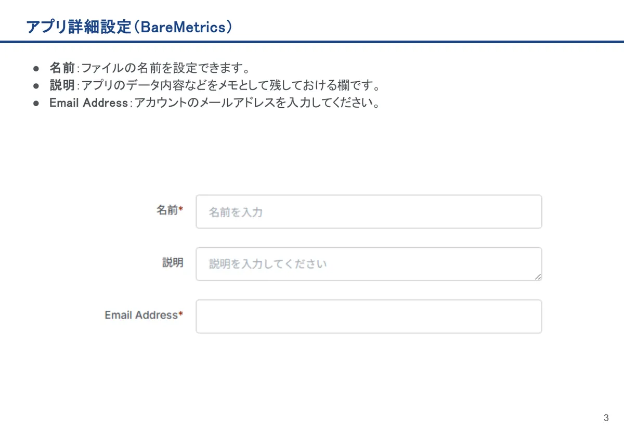Image resolution: width=624 pixels, height=442 pixels.
Task: Click the title アプリ詳細設定(BareMetrics)
Action: pyautogui.click(x=129, y=27)
